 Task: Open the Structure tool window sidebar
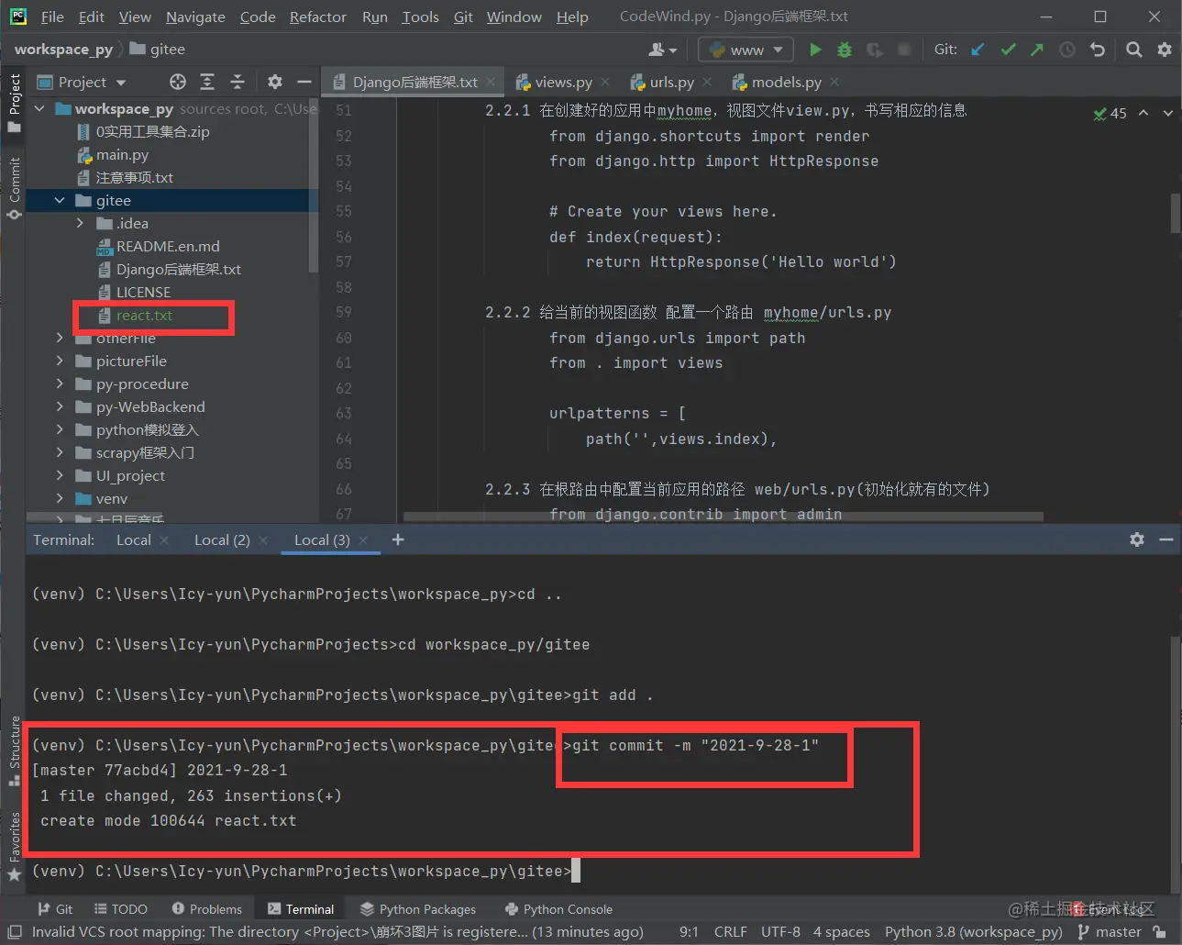(x=14, y=750)
